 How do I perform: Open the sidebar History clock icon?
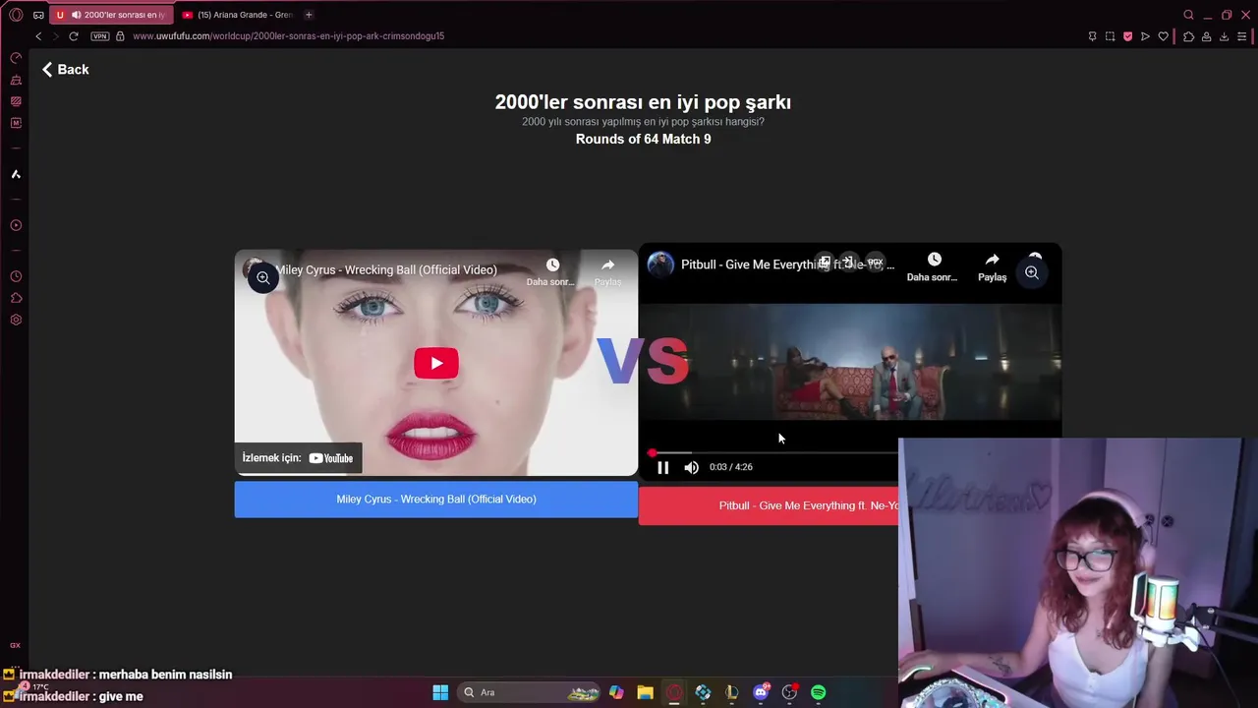point(16,276)
